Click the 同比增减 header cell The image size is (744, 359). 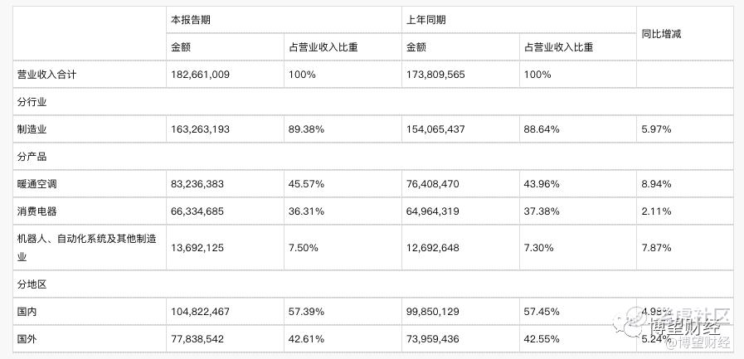[661, 34]
